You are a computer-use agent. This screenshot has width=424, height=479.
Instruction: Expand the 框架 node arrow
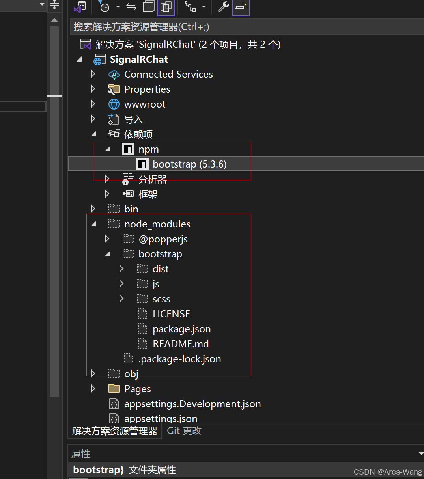click(107, 194)
